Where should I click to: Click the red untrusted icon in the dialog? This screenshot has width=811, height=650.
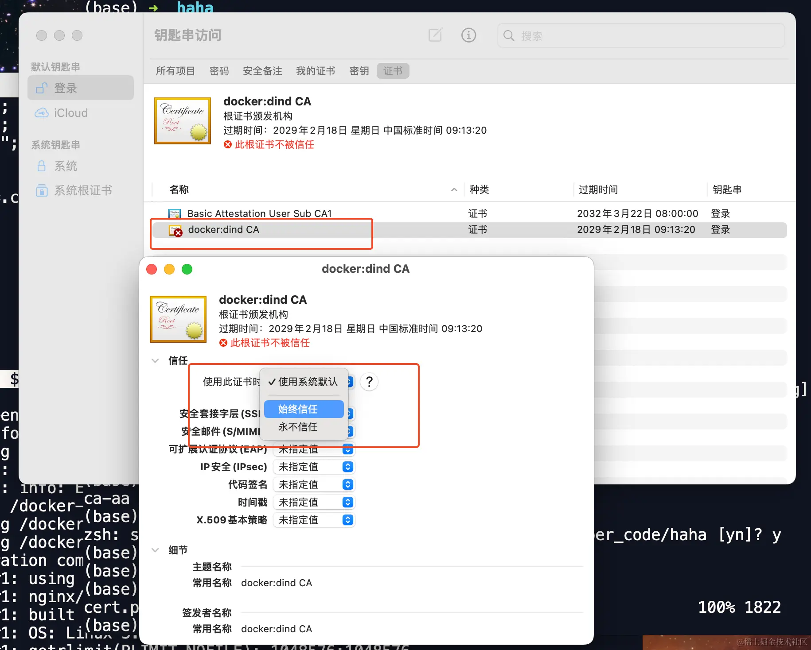pyautogui.click(x=223, y=343)
